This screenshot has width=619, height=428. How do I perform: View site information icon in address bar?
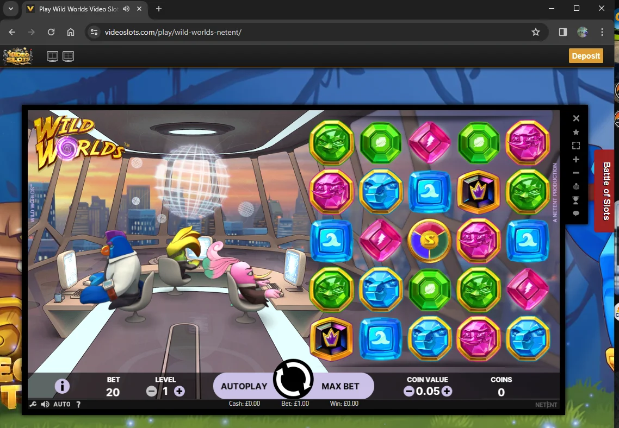pos(94,32)
